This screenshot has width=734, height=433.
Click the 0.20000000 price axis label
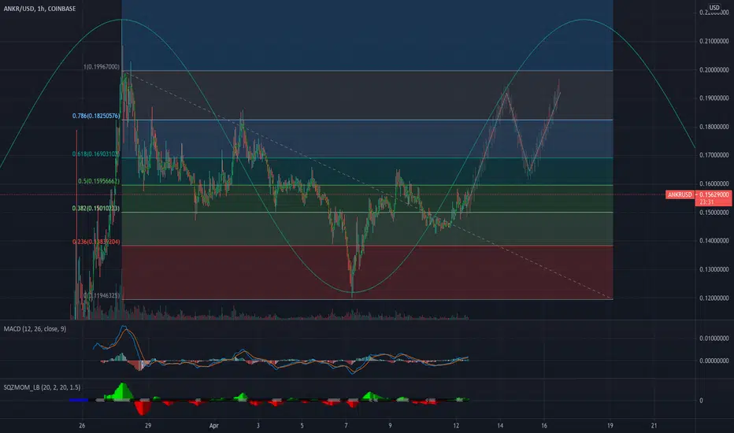tap(714, 70)
